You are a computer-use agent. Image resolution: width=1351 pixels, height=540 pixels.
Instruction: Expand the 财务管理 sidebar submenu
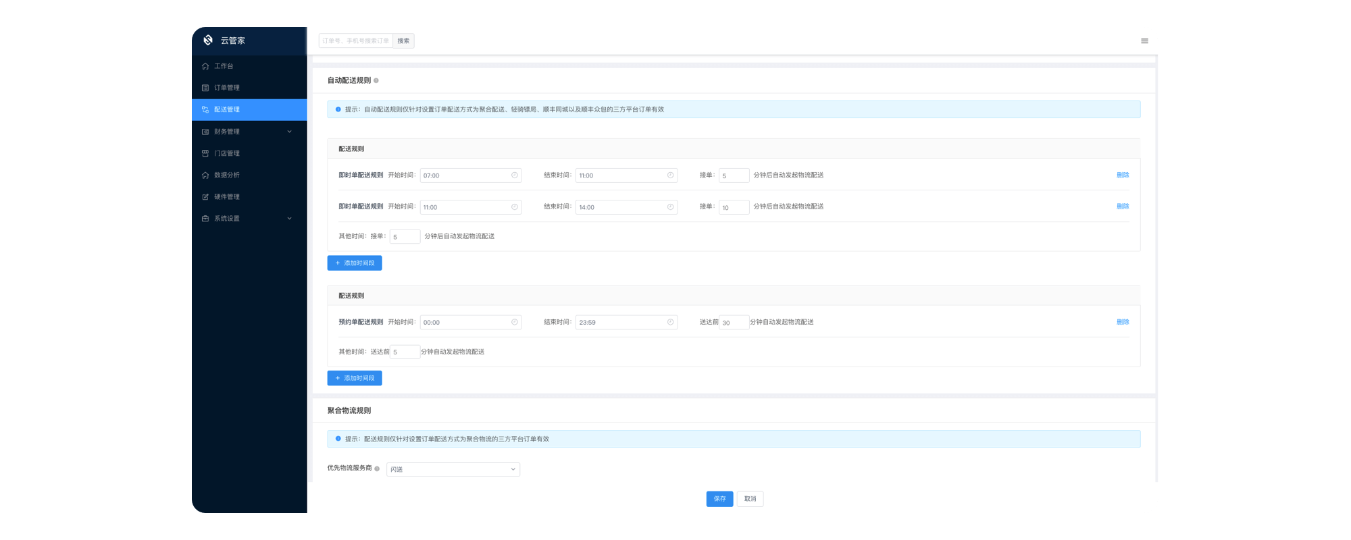pos(289,132)
